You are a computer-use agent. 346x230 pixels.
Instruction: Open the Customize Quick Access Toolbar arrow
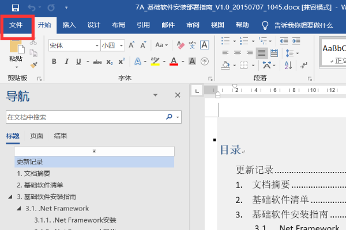(x=66, y=7)
